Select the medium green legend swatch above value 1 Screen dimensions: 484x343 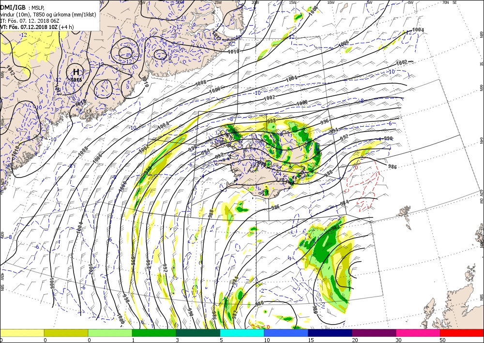(154, 332)
